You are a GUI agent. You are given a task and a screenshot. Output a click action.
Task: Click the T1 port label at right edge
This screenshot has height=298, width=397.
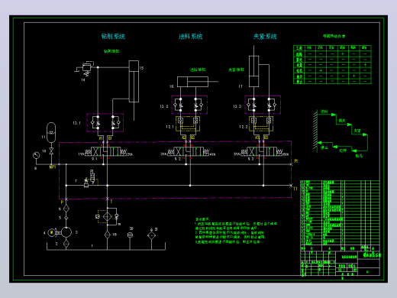(295, 189)
